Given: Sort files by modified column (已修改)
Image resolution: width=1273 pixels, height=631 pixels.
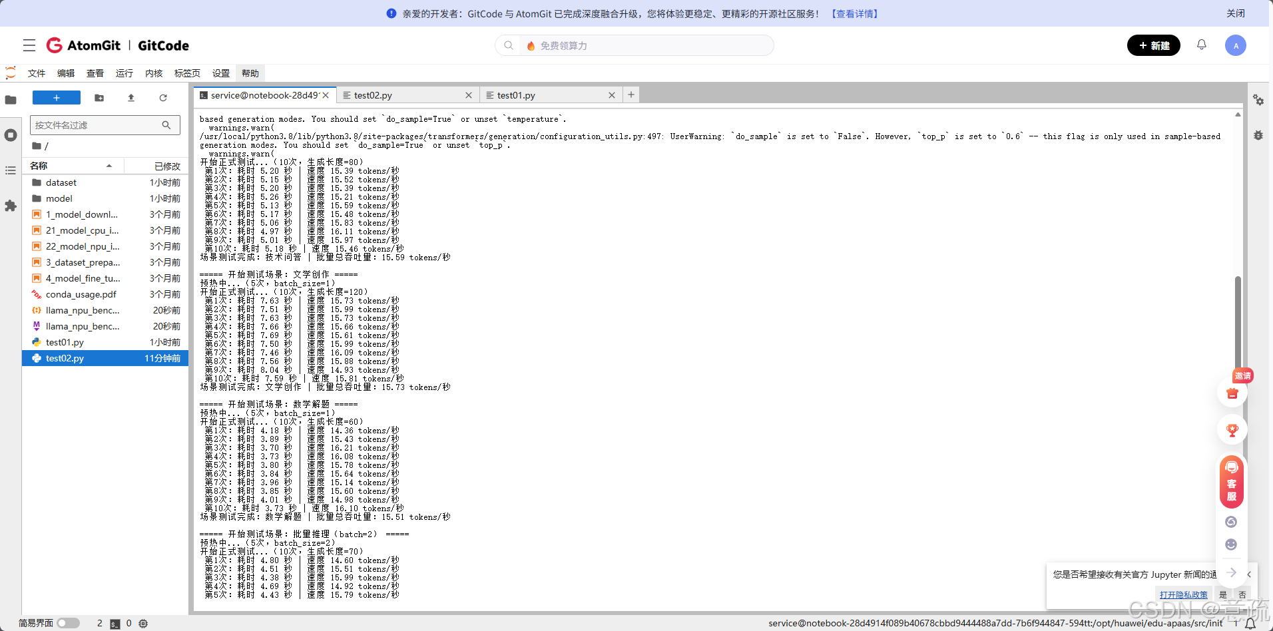Looking at the screenshot, I should [x=157, y=166].
